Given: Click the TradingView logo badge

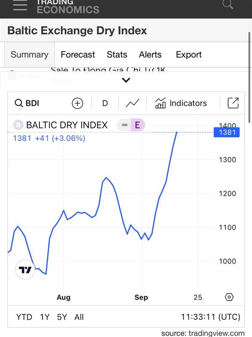Looking at the screenshot, I should (x=25, y=270).
